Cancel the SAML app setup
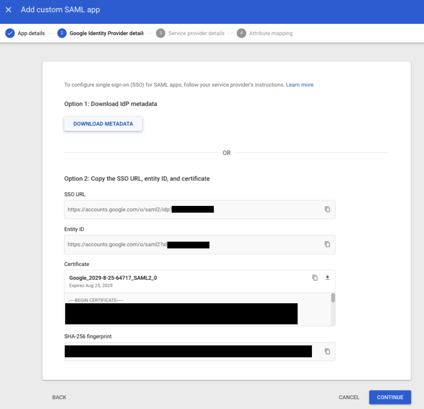 [x=349, y=397]
